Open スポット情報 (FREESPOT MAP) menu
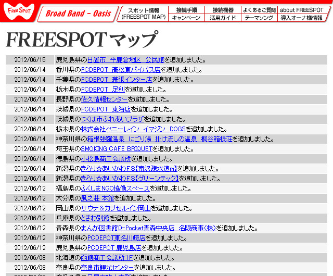 click(144, 14)
